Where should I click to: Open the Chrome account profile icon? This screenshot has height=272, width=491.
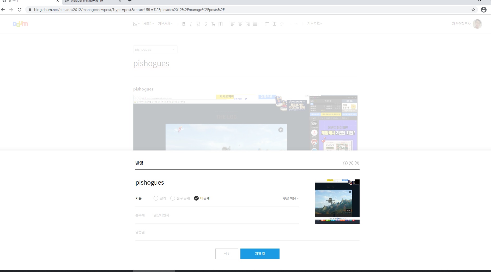click(484, 10)
